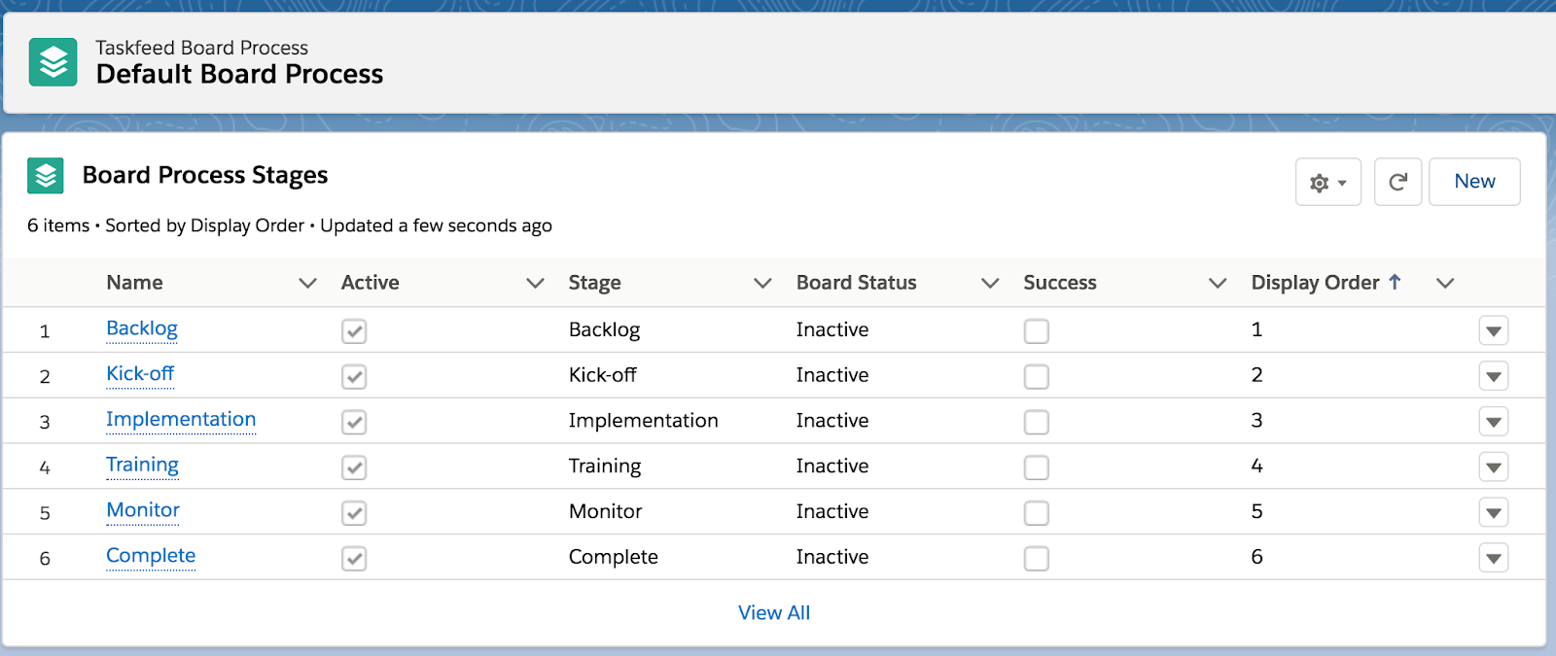Open row actions for the Complete stage
This screenshot has height=656, width=1556.
coord(1493,559)
